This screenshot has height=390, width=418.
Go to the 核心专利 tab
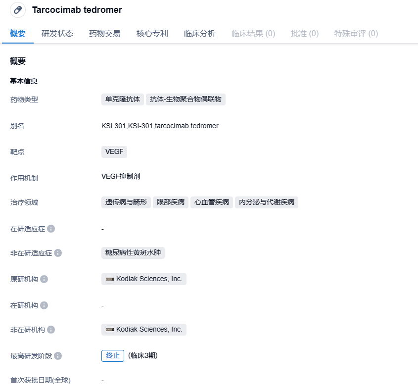[152, 34]
